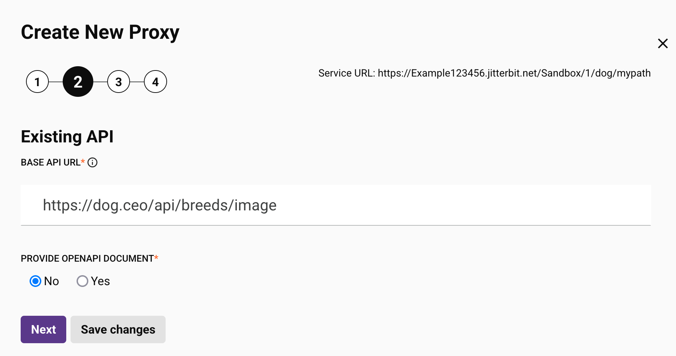Click the Existing API section heading

tap(67, 137)
